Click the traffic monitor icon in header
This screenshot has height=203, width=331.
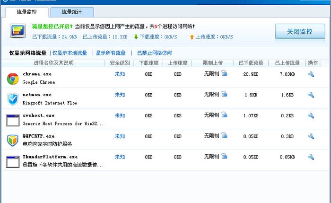click(x=18, y=31)
